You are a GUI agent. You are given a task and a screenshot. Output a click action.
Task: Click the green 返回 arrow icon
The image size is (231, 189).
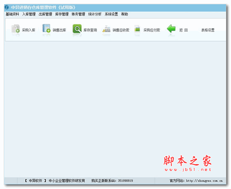(x=171, y=29)
